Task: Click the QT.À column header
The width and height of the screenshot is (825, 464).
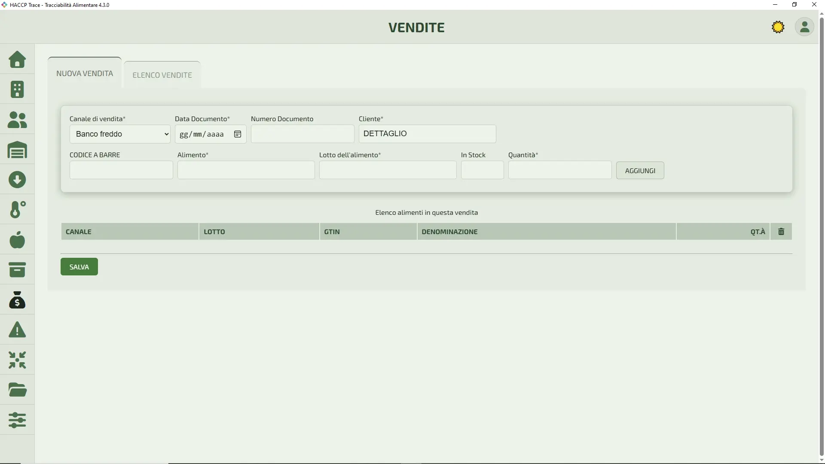Action: [723, 232]
